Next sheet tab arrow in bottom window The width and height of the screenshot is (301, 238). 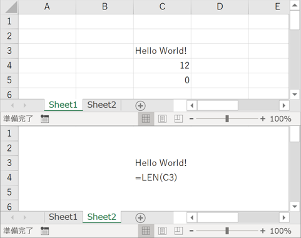point(25,217)
